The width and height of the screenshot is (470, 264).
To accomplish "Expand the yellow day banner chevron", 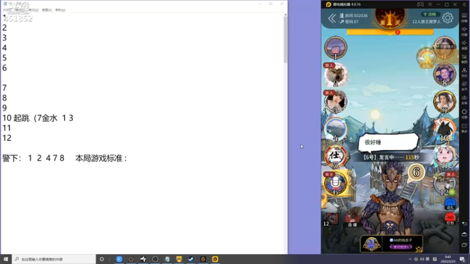I will point(390,32).
